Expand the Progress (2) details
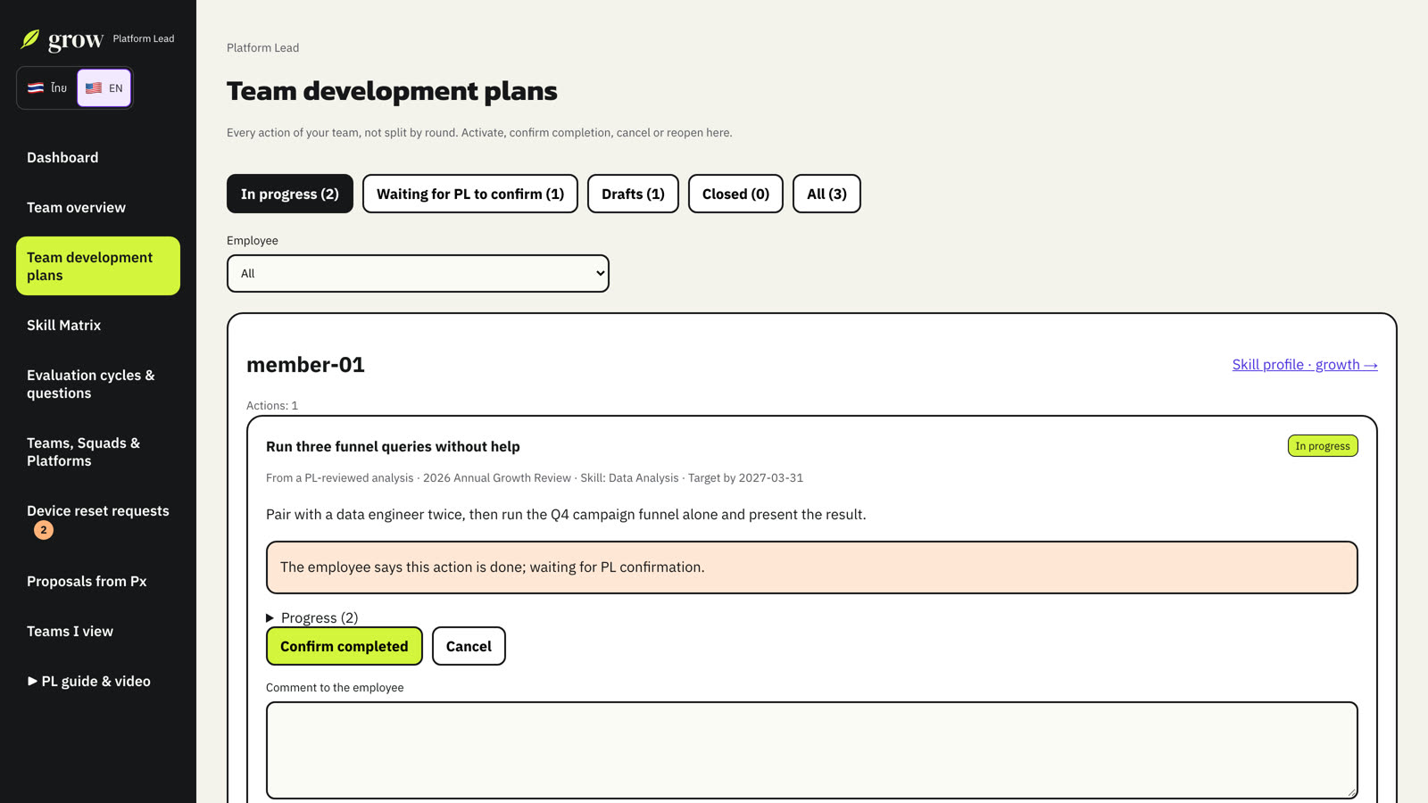 coord(312,617)
